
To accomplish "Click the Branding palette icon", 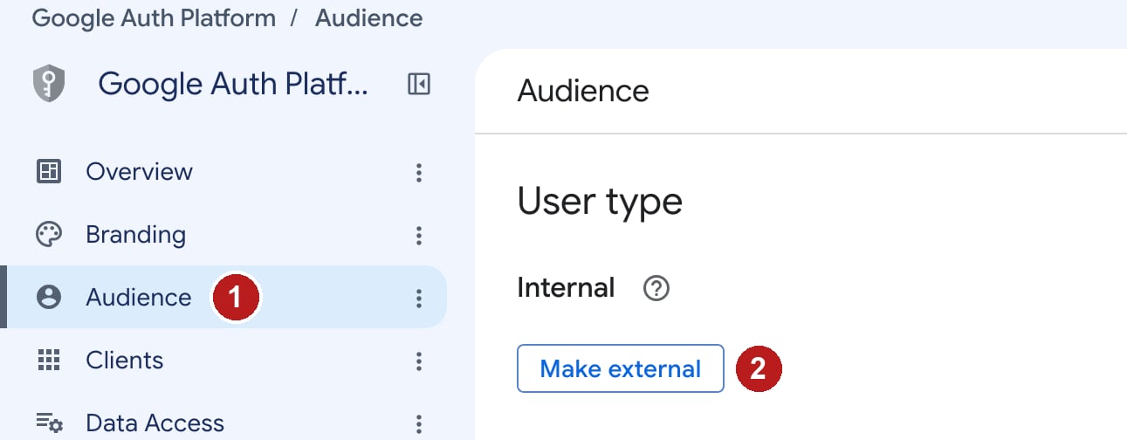I will 49,235.
